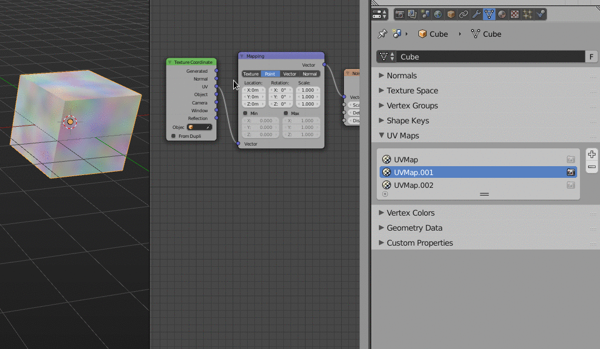Add a new UV map with plus button
Image resolution: width=600 pixels, height=349 pixels.
[592, 154]
